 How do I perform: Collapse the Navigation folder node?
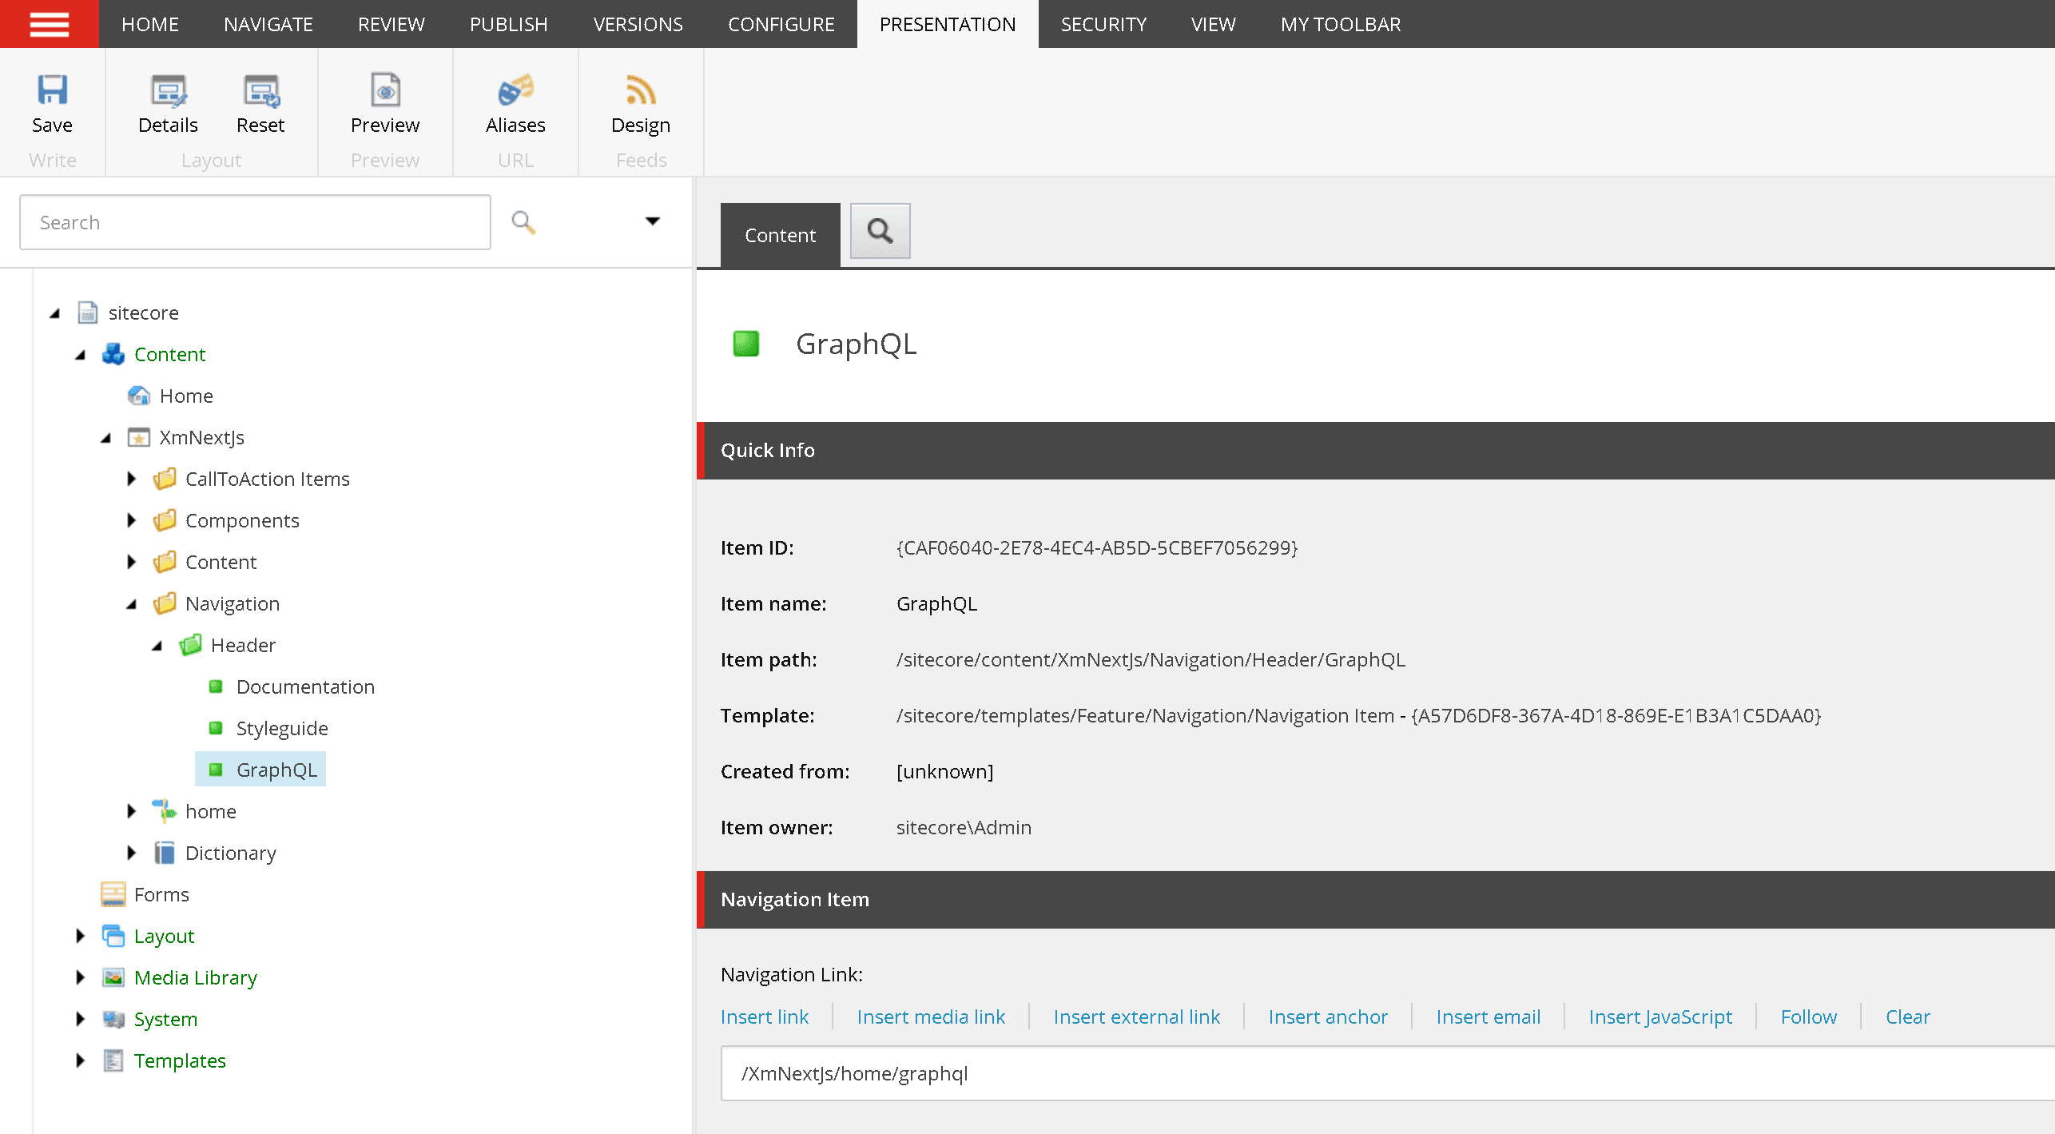click(132, 604)
